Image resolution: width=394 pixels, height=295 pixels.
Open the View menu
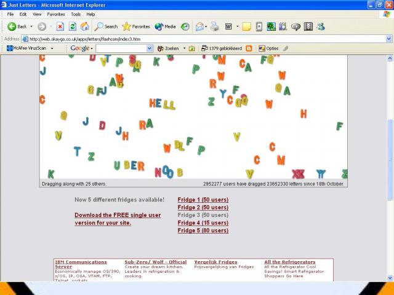coord(37,14)
